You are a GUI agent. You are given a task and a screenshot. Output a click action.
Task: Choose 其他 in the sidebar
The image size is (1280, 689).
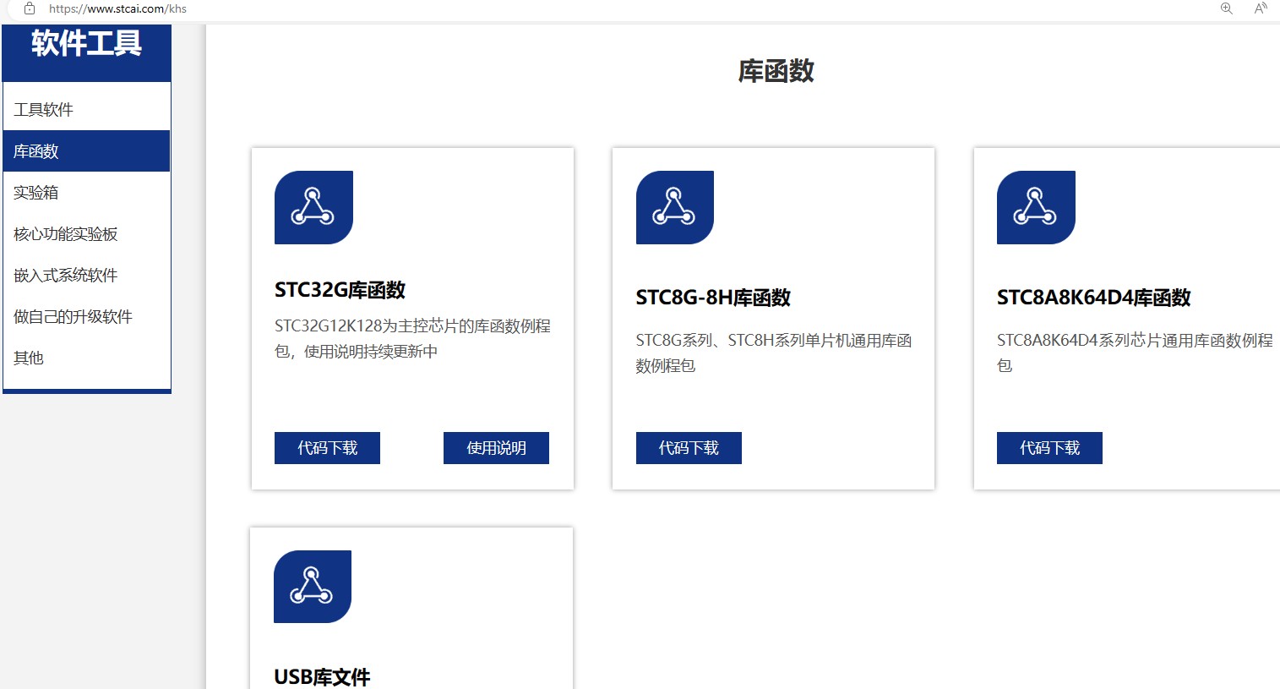[x=87, y=358]
